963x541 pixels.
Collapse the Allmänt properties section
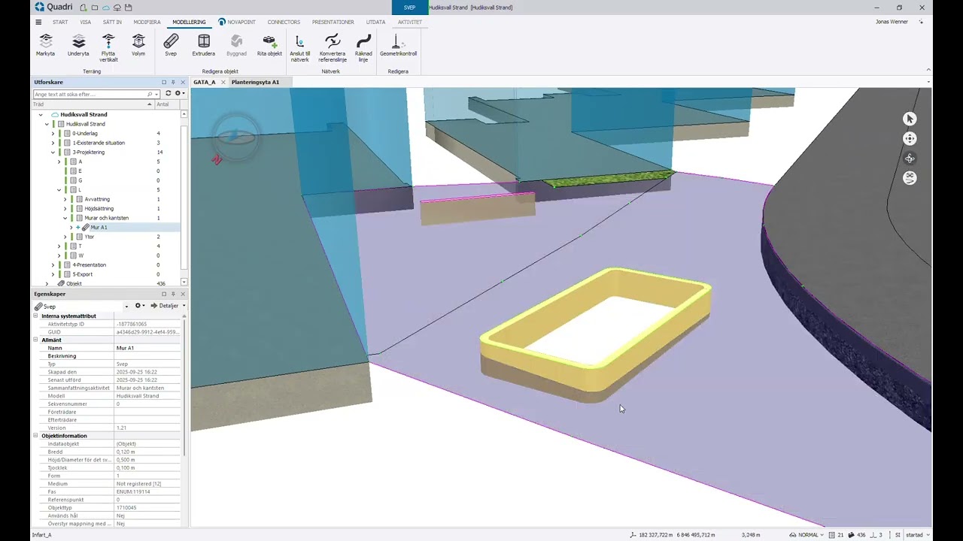point(35,340)
